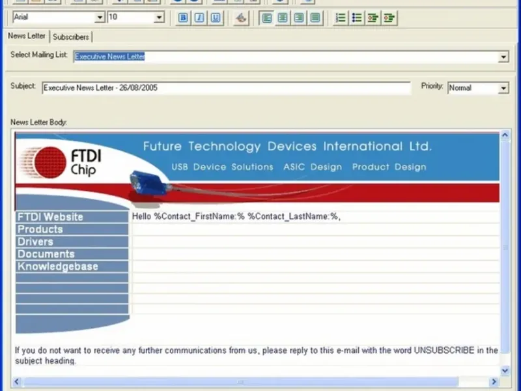Click scroll up arrow of newsletter body
Screen dimensions: 521x391
pos(505,135)
